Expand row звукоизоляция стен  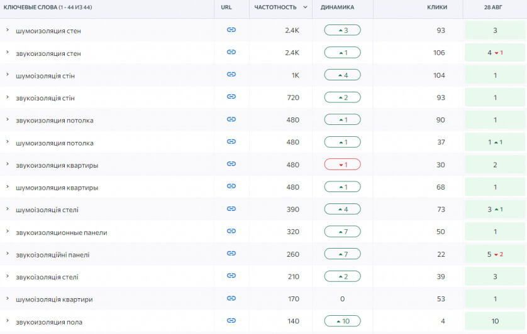7,52
